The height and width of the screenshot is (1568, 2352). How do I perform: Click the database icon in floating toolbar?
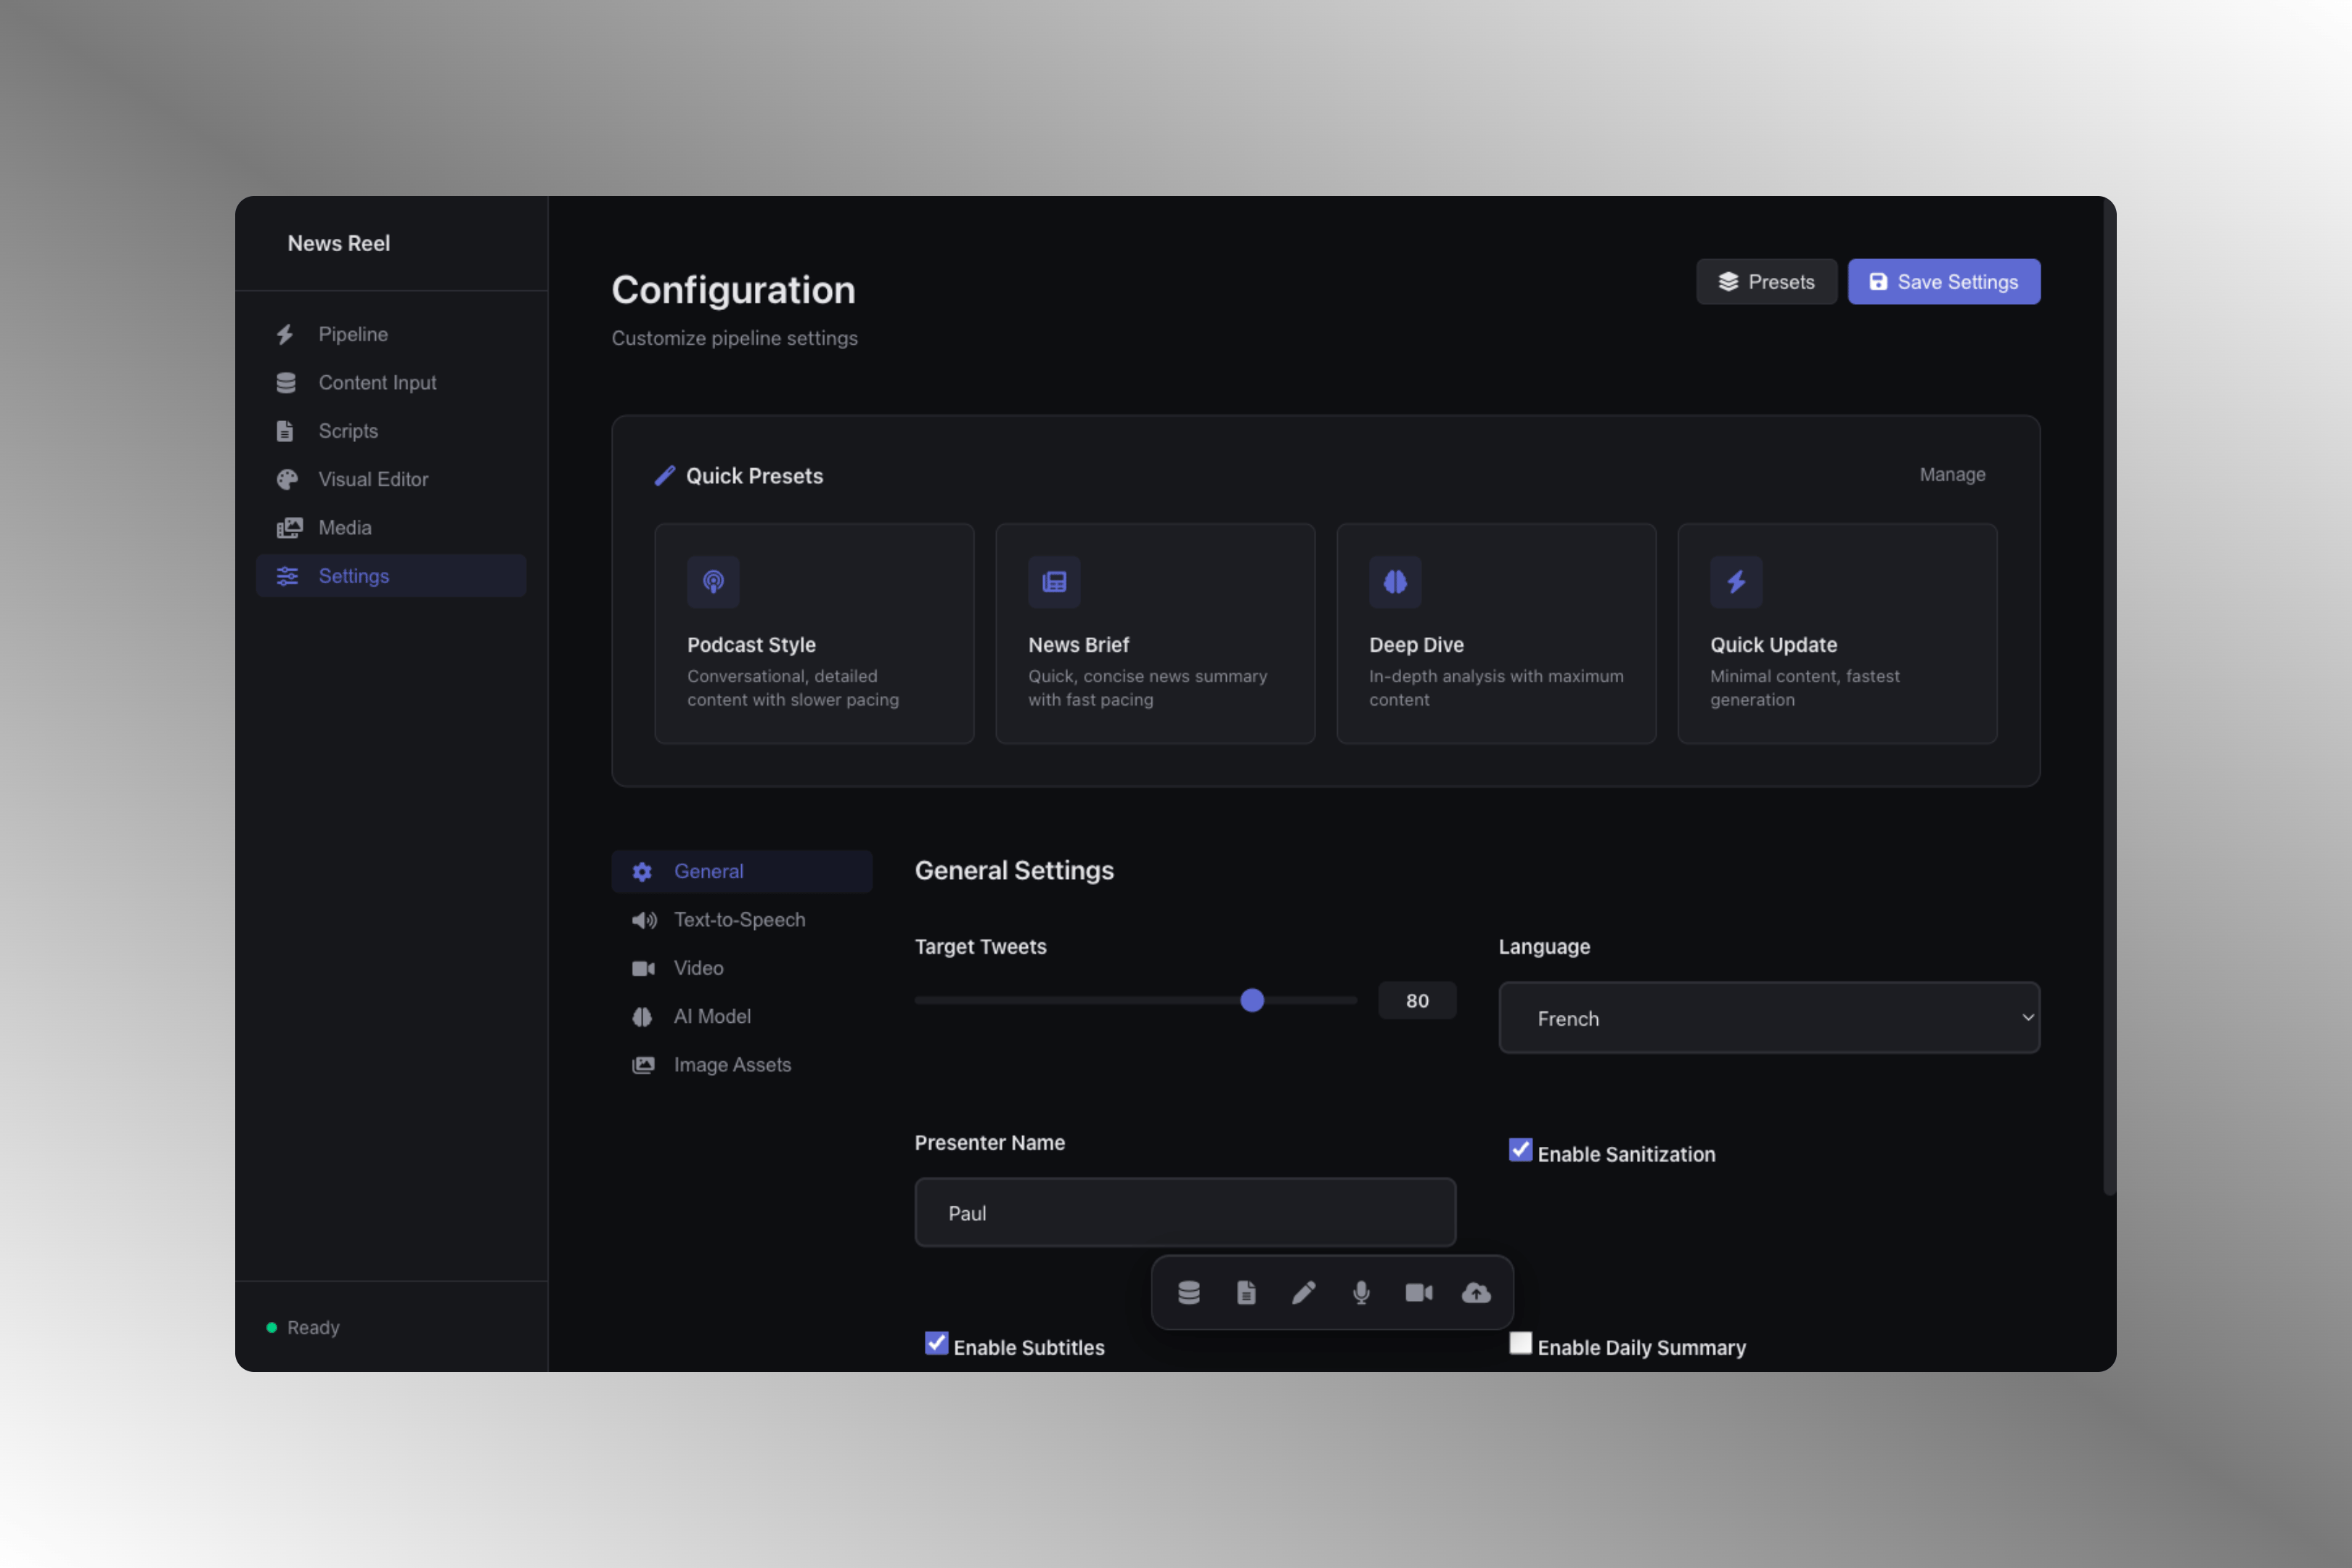point(1188,1292)
